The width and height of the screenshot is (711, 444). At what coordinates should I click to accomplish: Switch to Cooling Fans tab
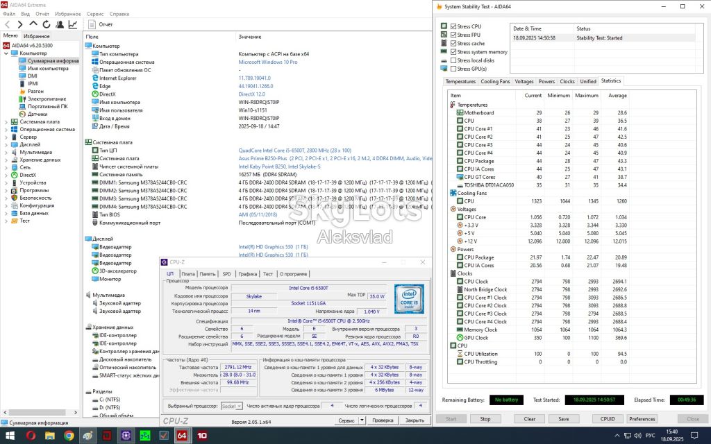click(x=495, y=82)
